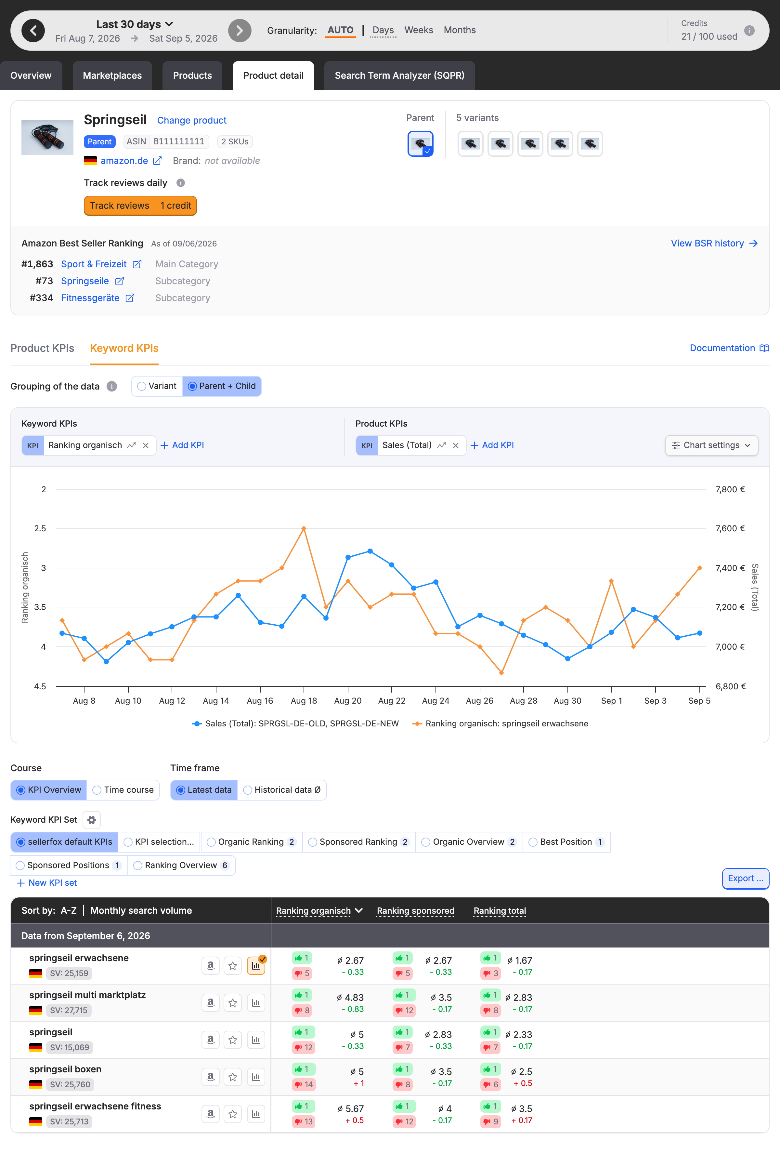Open Springseile category external link icon
The height and width of the screenshot is (1153, 780).
pos(120,281)
